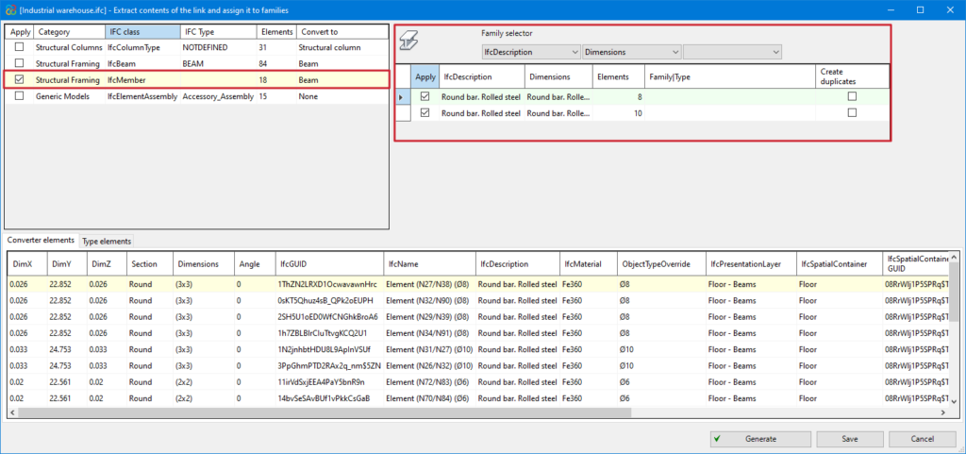
Task: Click the scroll right arrow of elements table
Action: (942, 412)
